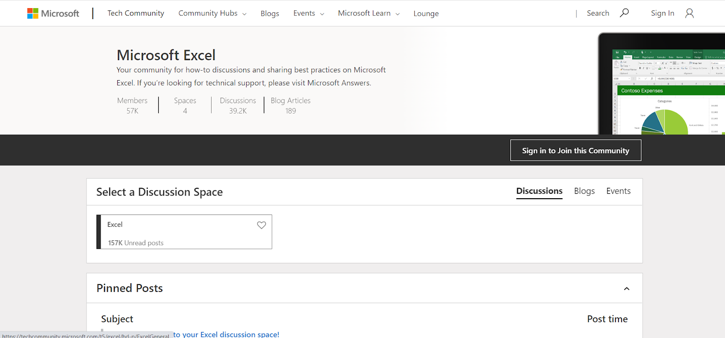
Task: Click Sign in to Join this Community
Action: tap(575, 150)
